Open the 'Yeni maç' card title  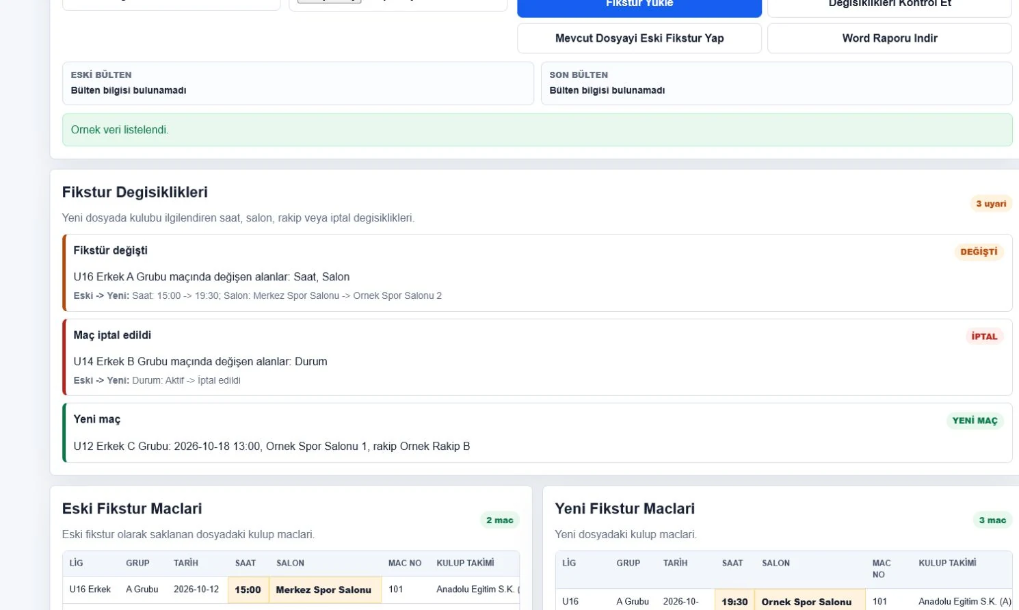pos(97,419)
